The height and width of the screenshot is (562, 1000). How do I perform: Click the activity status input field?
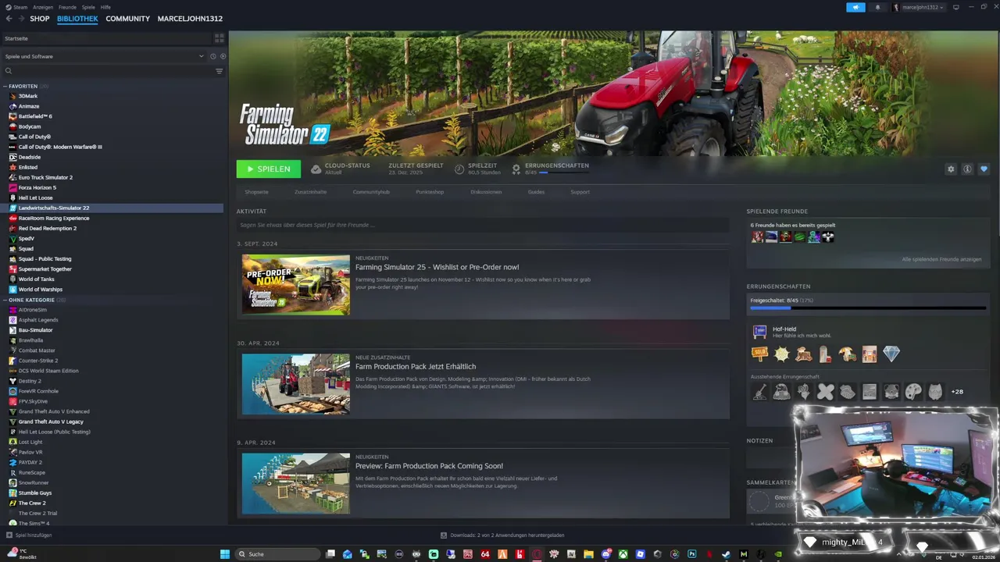[483, 225]
